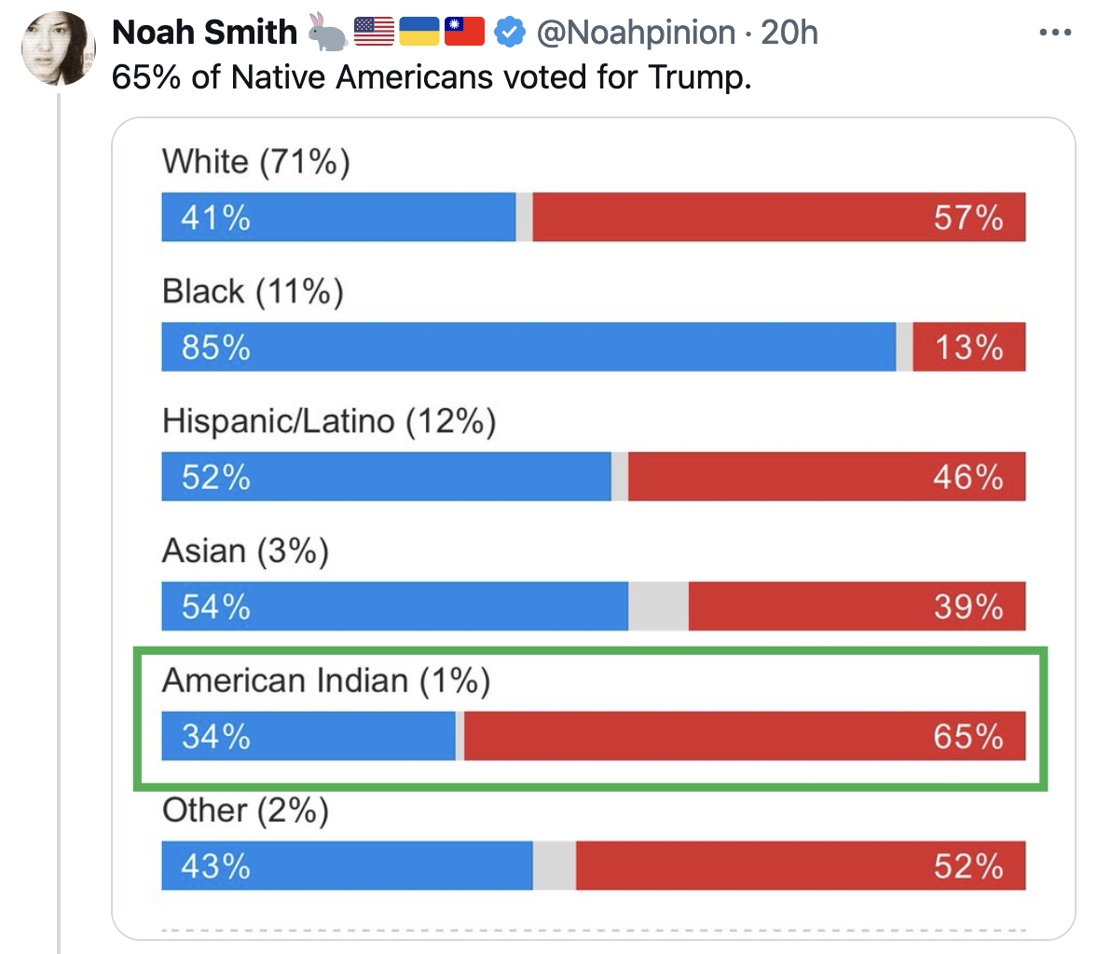Screen dimensions: 1098x954
Task: Click the American Indian (1%) label
Action: coord(325,680)
